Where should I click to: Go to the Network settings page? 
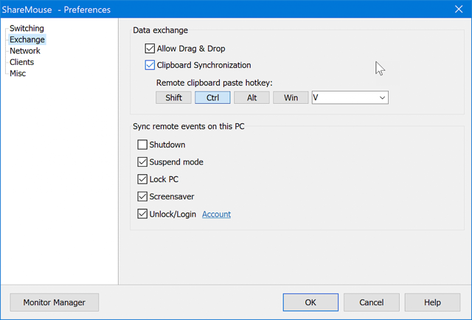point(24,51)
